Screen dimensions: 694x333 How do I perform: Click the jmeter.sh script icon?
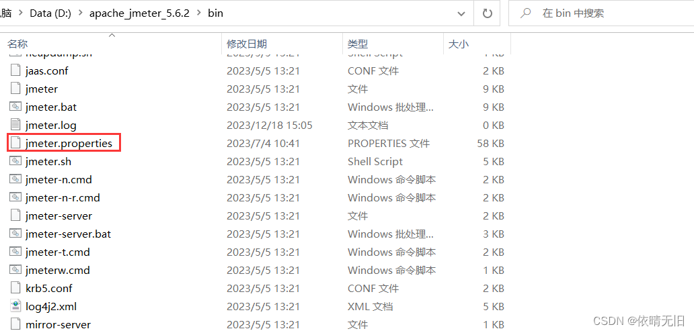pyautogui.click(x=15, y=161)
